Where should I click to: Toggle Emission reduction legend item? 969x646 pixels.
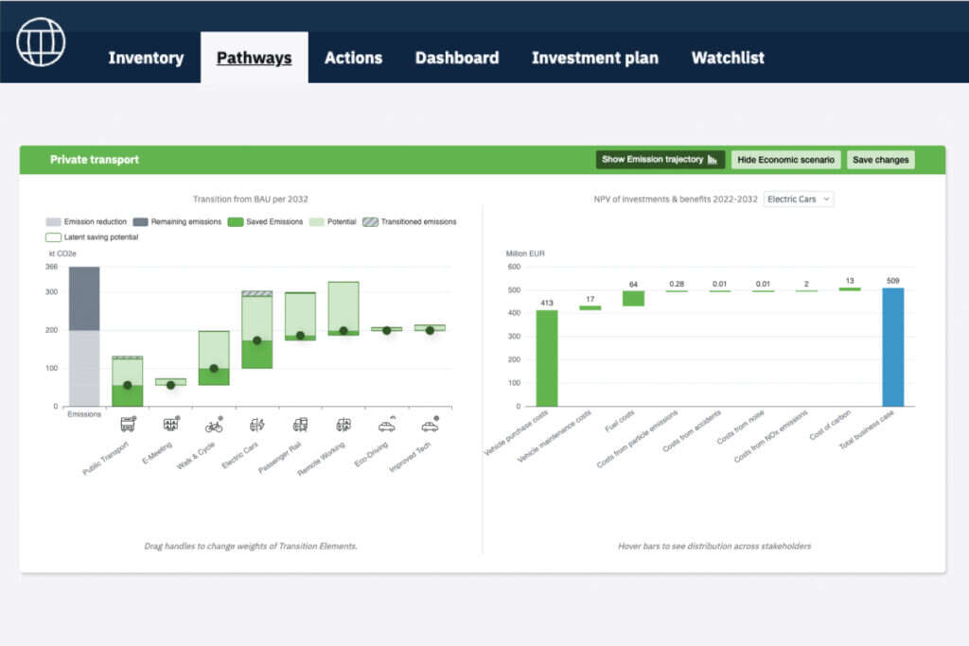tap(86, 221)
